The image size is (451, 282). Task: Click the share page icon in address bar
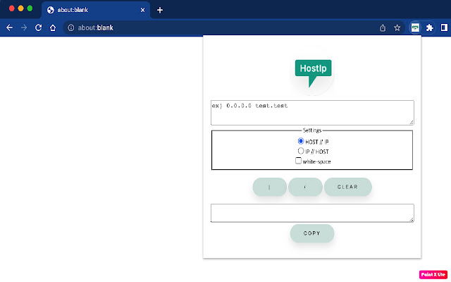click(x=383, y=27)
